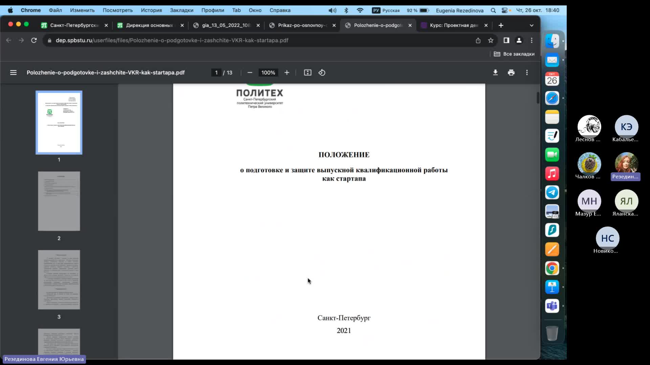Open the PDF sidebar hamburger menu
650x365 pixels.
pyautogui.click(x=13, y=73)
